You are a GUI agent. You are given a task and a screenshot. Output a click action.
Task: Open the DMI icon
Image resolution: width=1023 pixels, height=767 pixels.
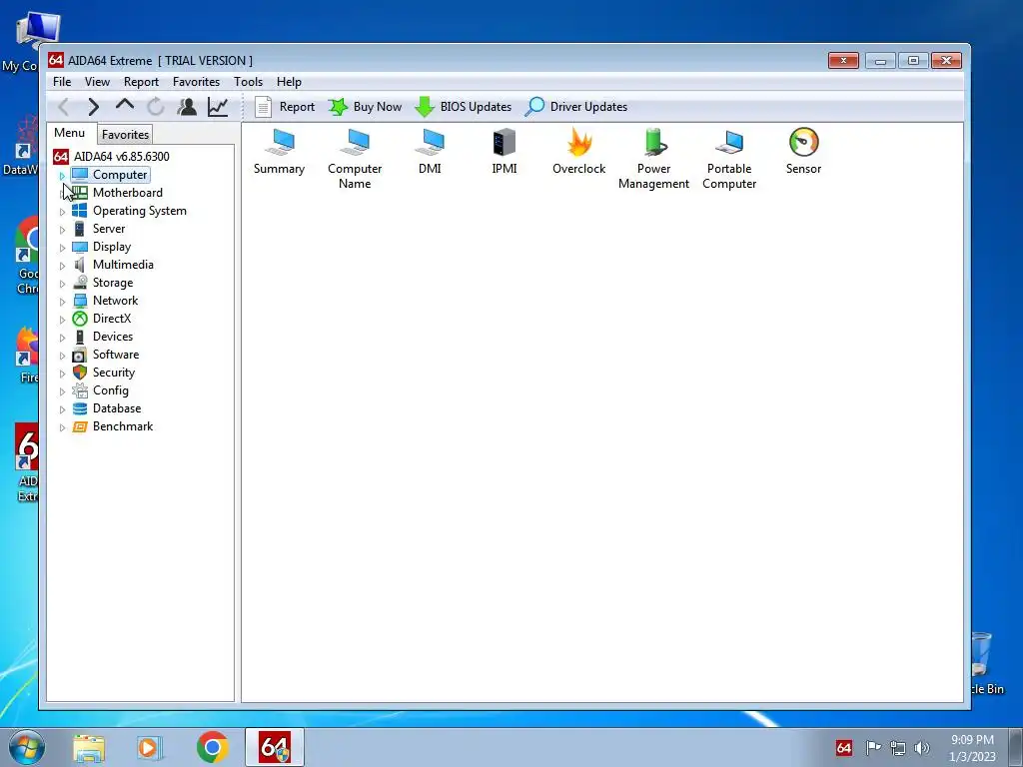click(430, 152)
